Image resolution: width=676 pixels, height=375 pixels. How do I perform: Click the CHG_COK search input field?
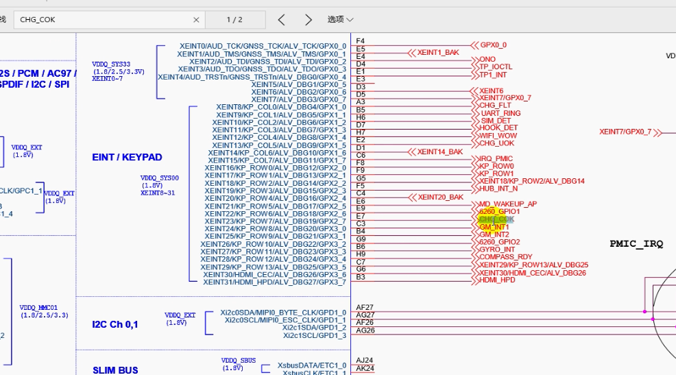point(103,20)
